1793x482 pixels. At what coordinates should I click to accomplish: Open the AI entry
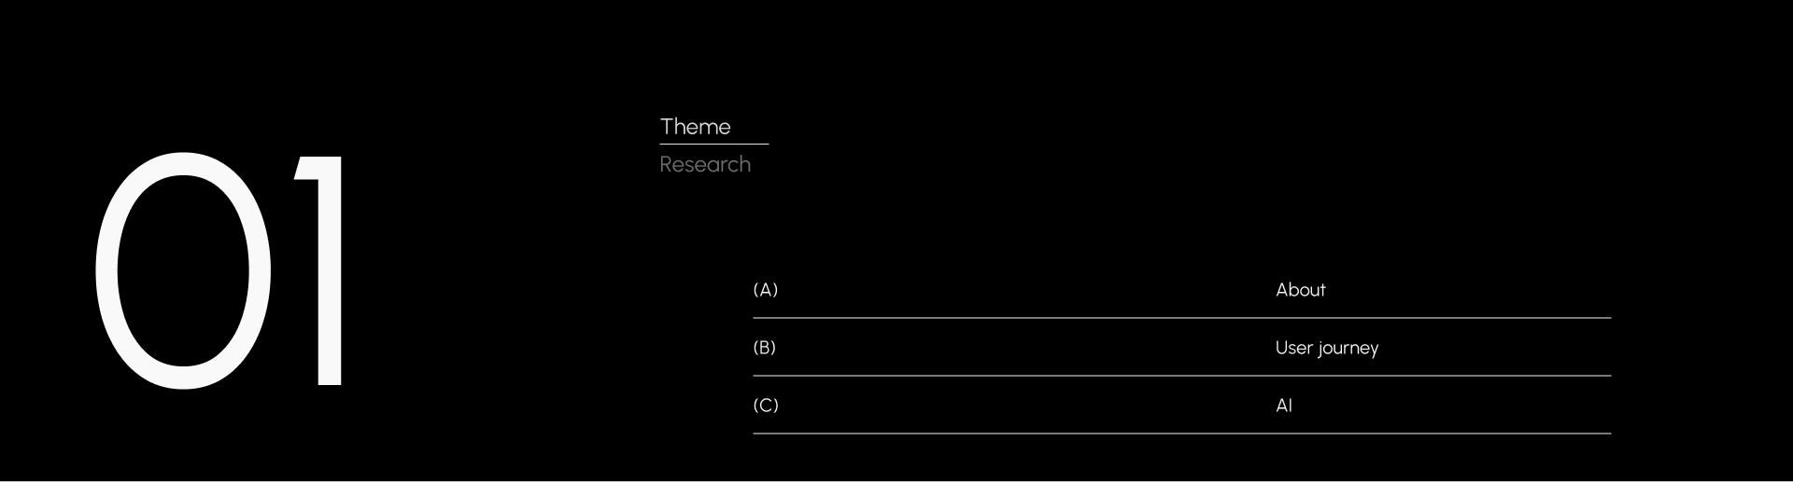point(1284,406)
